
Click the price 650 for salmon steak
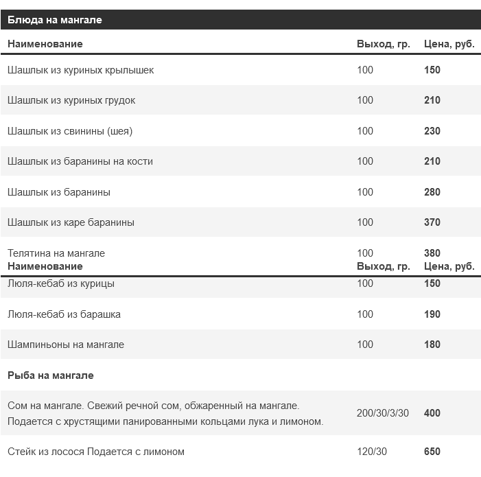click(432, 452)
